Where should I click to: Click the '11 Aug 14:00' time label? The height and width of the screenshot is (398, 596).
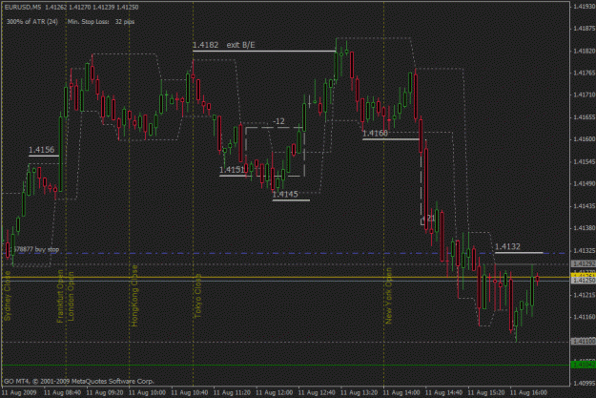click(401, 392)
